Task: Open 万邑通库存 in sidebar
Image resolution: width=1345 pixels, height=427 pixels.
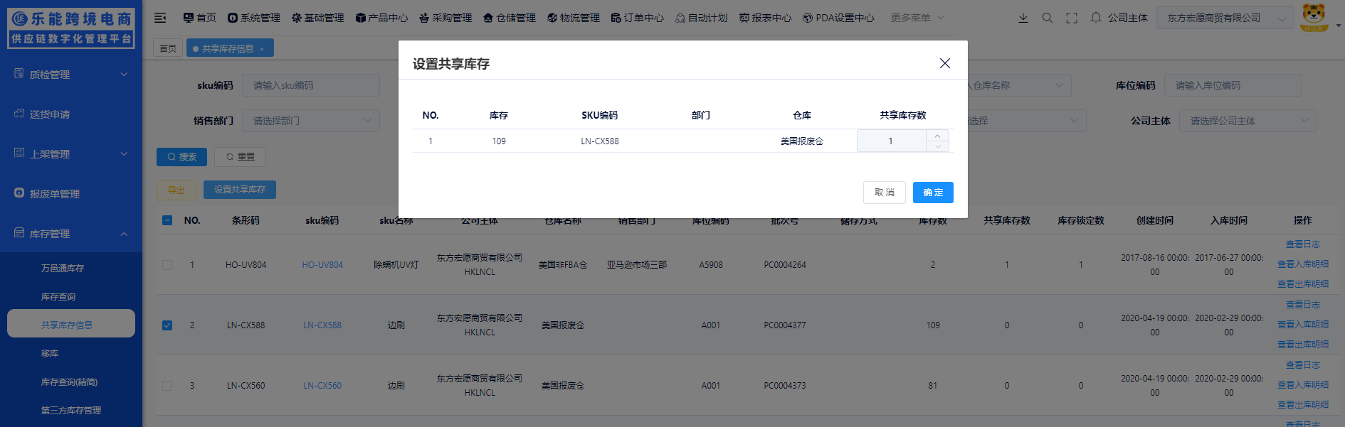Action: [63, 268]
